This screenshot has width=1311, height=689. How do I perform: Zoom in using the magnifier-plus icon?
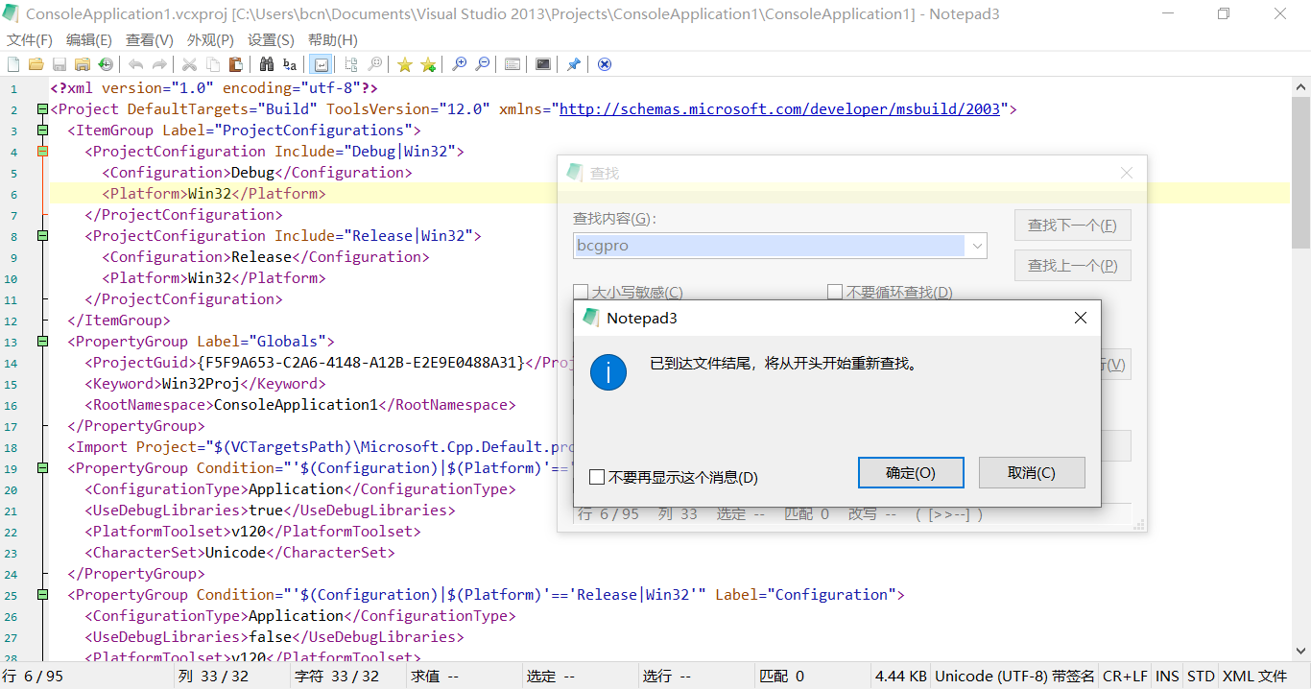tap(459, 64)
